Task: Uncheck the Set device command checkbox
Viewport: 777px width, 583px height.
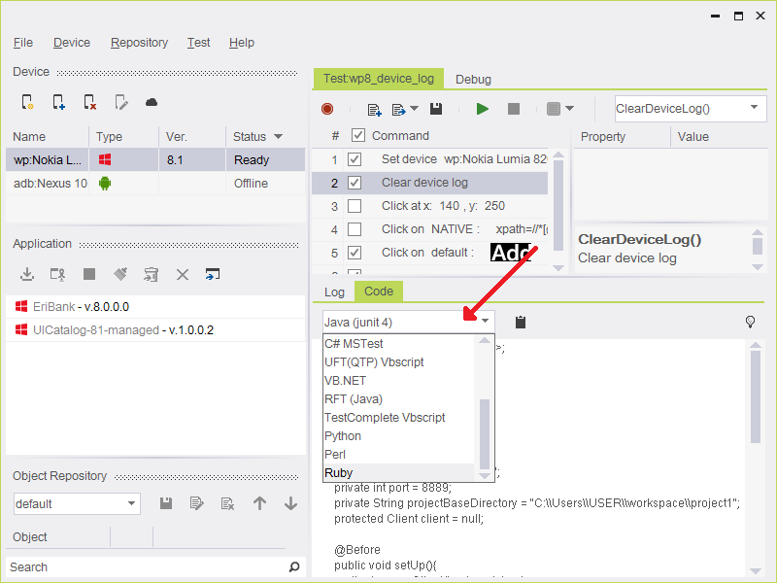Action: pos(355,159)
